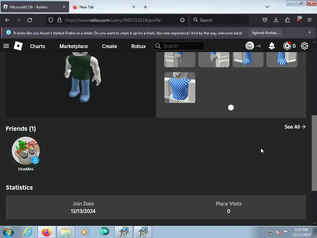Click See All friends link
The width and height of the screenshot is (317, 238).
(x=295, y=127)
